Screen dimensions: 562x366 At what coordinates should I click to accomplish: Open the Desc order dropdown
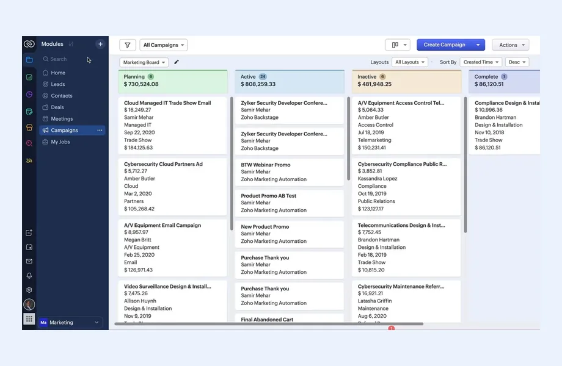click(x=517, y=62)
